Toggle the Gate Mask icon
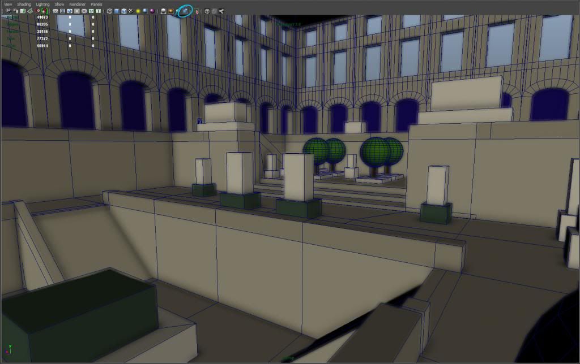Image resolution: width=580 pixels, height=364 pixels. (77, 11)
